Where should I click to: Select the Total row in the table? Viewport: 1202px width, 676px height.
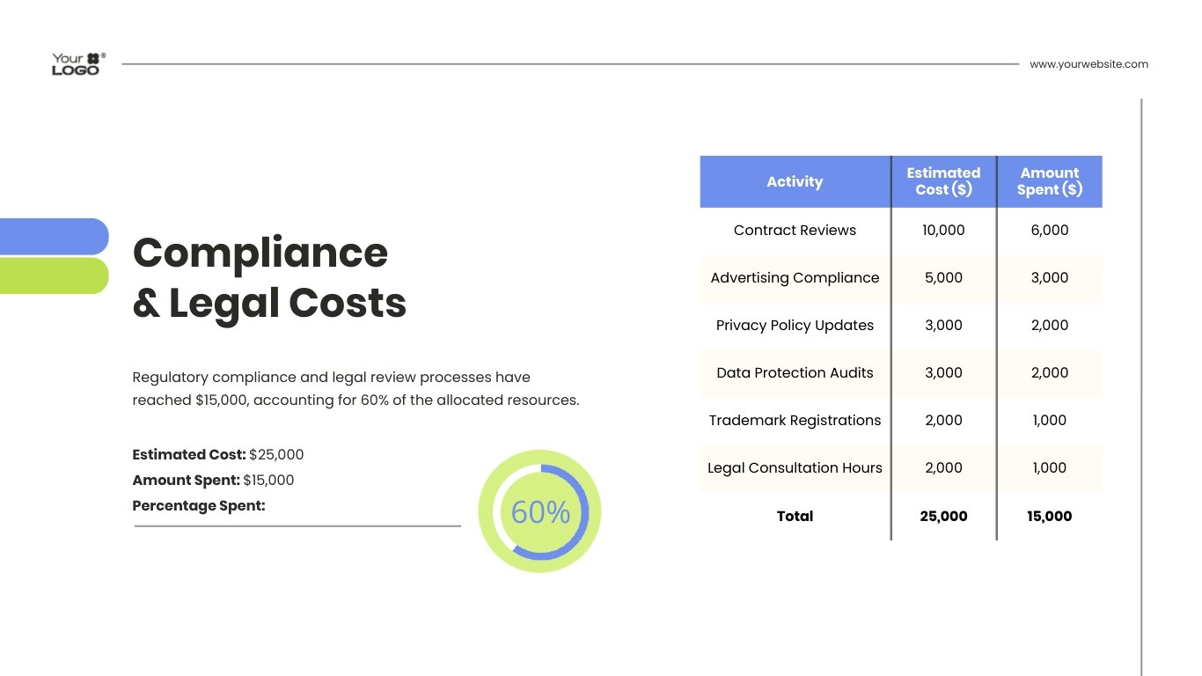(794, 516)
